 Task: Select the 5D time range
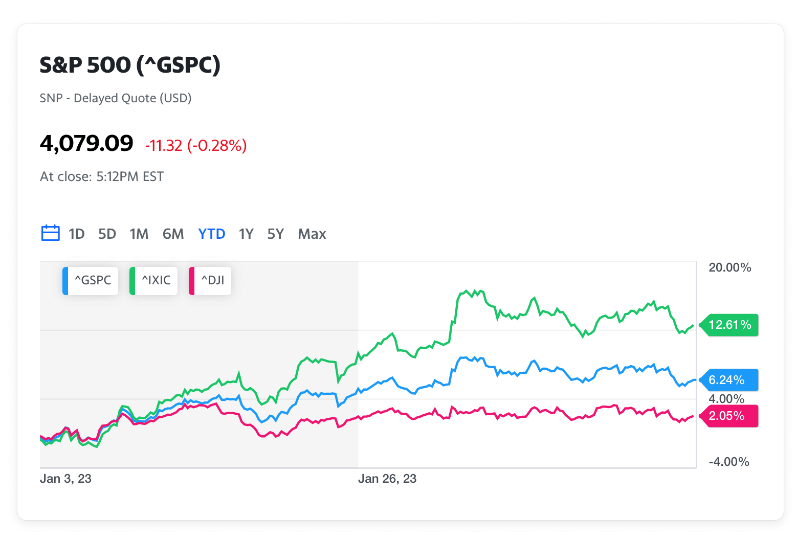(107, 234)
